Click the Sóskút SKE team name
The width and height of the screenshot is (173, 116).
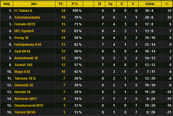(x=24, y=65)
